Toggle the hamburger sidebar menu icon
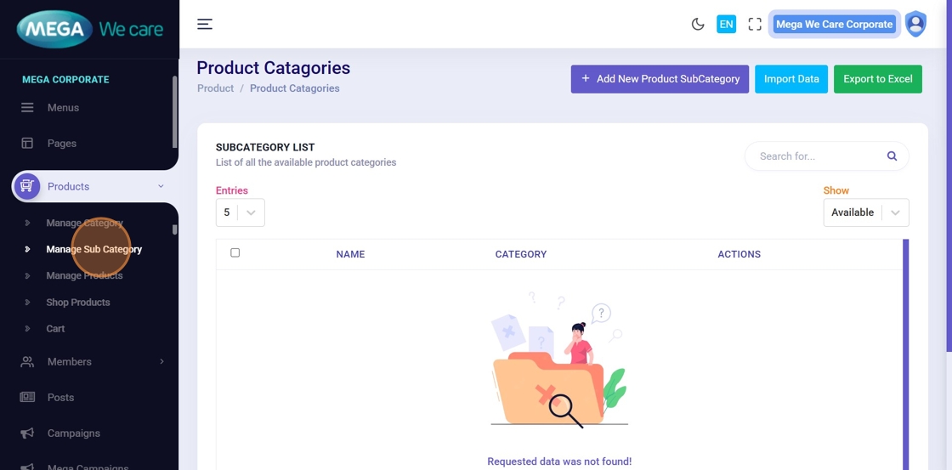The image size is (952, 470). click(x=205, y=24)
